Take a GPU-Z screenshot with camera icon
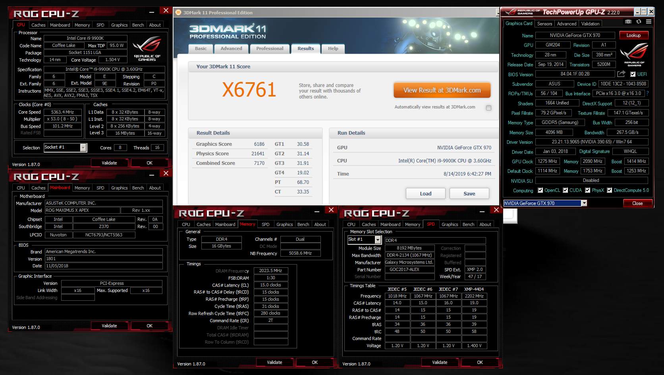The height and width of the screenshot is (375, 664). coord(628,22)
